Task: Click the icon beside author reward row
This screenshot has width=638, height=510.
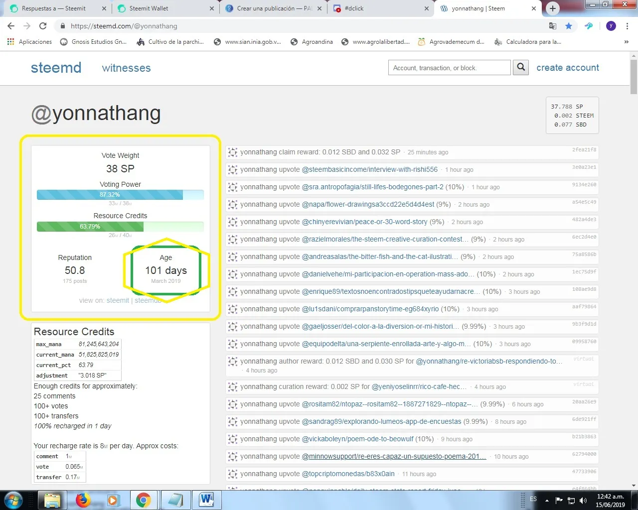Action: click(233, 361)
